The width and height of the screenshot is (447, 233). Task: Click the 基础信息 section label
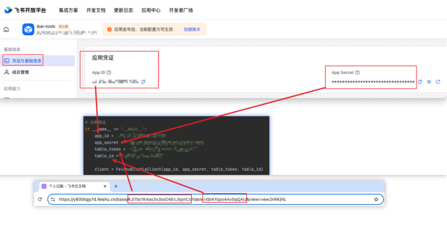point(12,49)
